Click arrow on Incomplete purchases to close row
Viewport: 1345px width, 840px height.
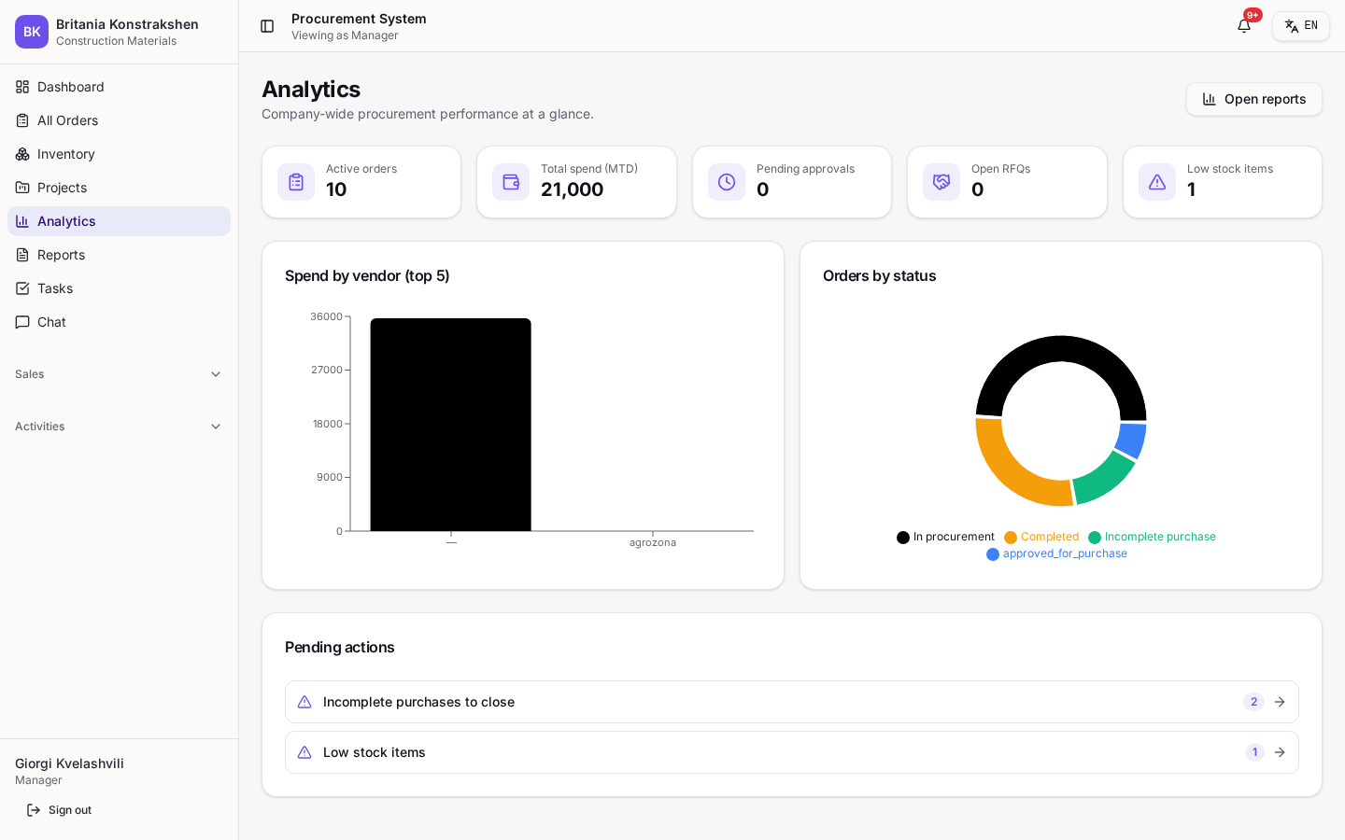(1280, 702)
